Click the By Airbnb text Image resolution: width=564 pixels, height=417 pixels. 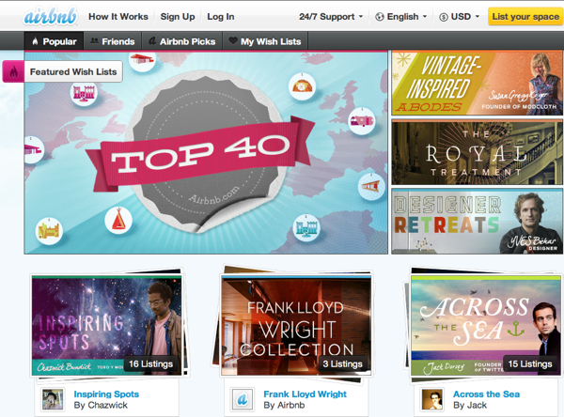pos(284,405)
